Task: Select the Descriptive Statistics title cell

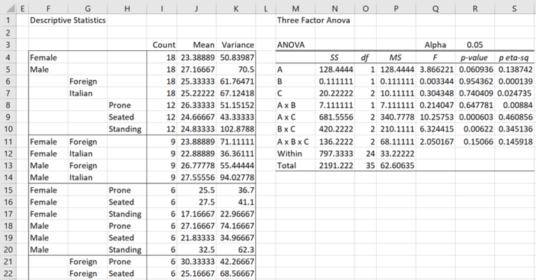Action: (68, 20)
